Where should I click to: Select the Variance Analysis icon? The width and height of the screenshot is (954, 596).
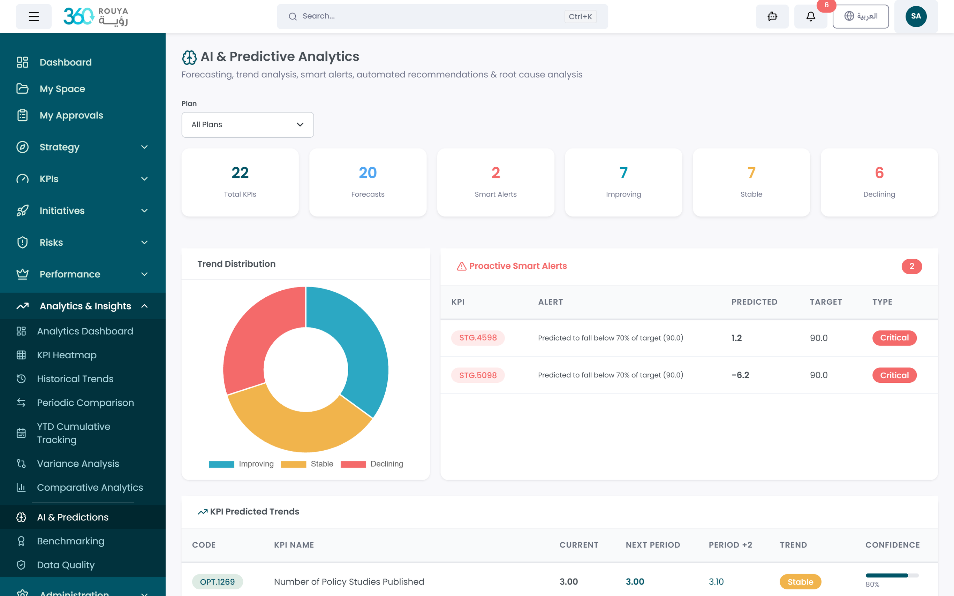22,464
